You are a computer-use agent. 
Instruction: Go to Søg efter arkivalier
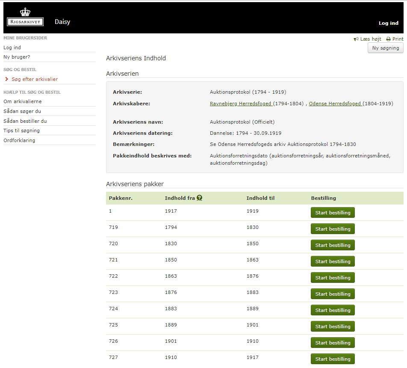35,79
